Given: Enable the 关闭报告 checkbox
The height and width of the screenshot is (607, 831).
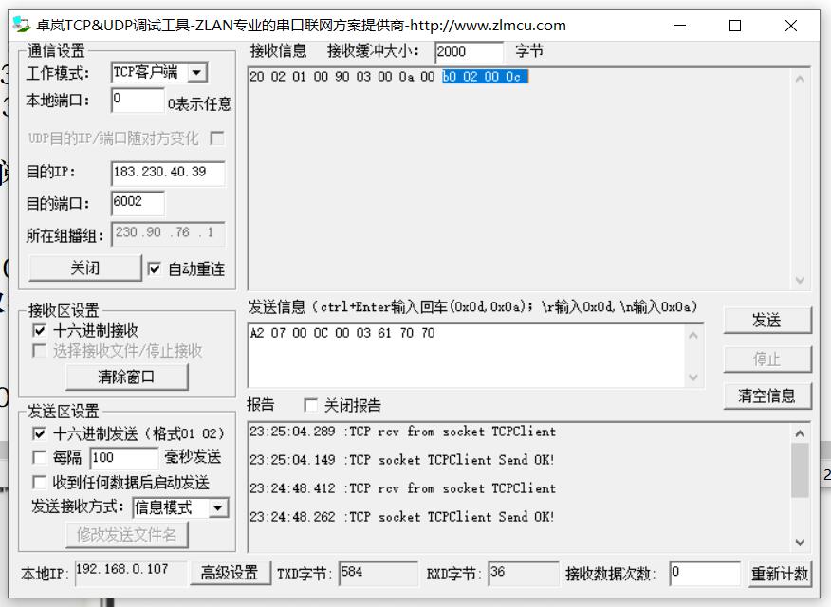Looking at the screenshot, I should (x=310, y=405).
